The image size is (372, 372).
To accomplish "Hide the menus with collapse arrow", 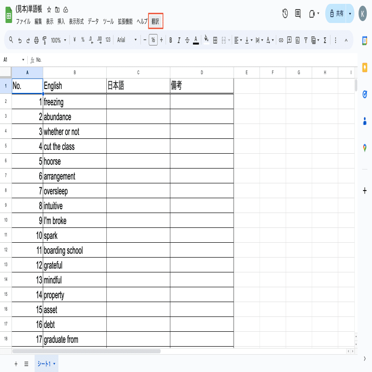I will 346,40.
